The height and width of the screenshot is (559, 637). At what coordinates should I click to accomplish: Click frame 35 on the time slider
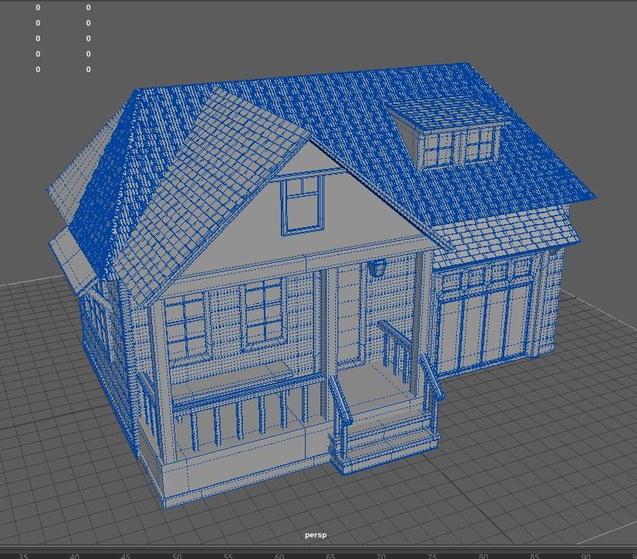[x=23, y=555]
